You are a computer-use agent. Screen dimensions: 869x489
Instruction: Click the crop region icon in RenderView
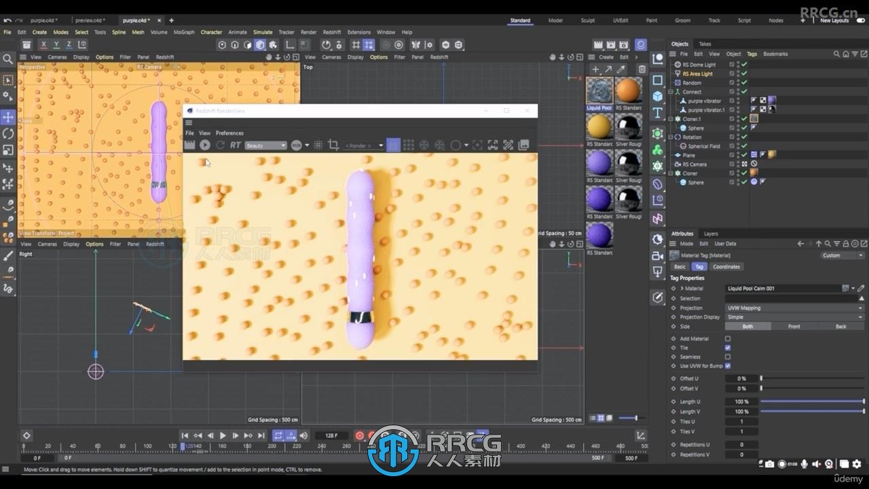point(333,145)
